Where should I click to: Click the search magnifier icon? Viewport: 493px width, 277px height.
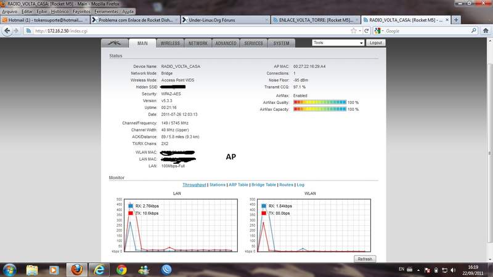click(x=474, y=31)
